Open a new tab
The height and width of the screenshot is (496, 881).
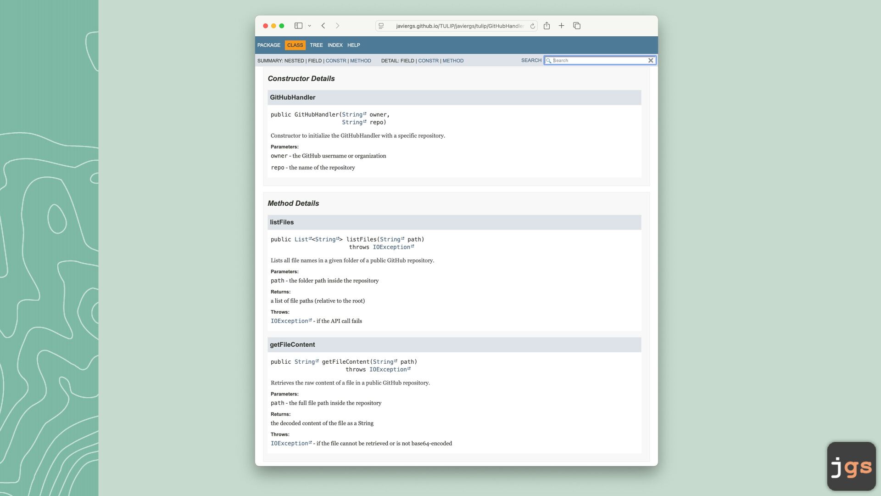(x=561, y=26)
